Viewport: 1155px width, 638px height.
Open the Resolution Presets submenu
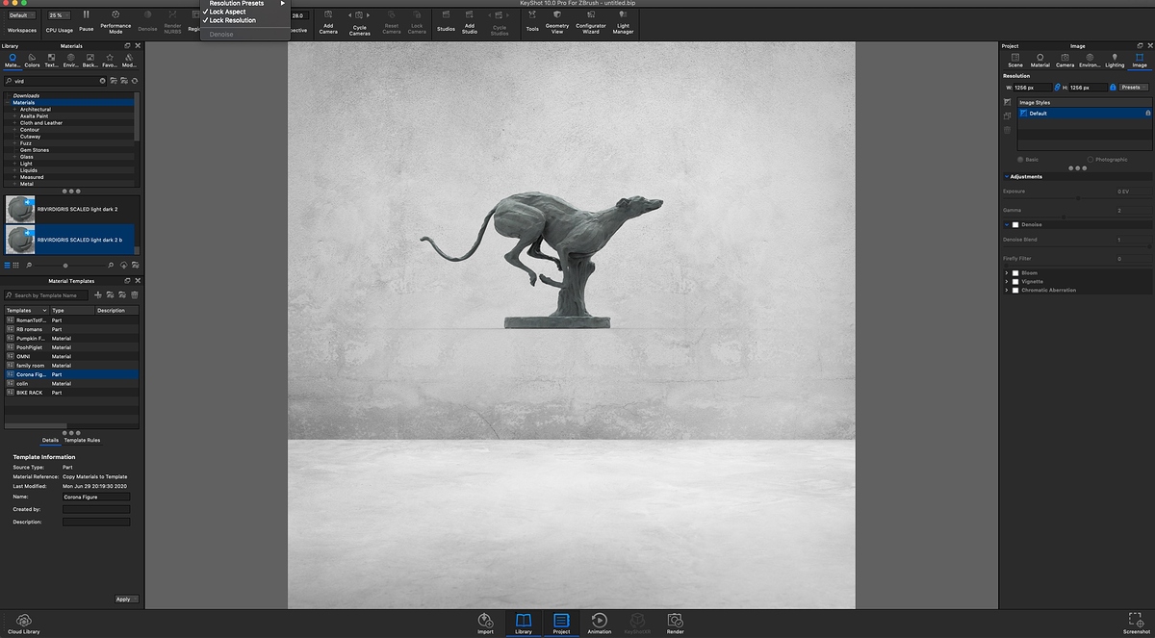(x=244, y=3)
